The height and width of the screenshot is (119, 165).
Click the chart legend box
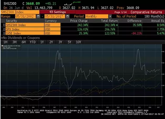(x=11, y=47)
